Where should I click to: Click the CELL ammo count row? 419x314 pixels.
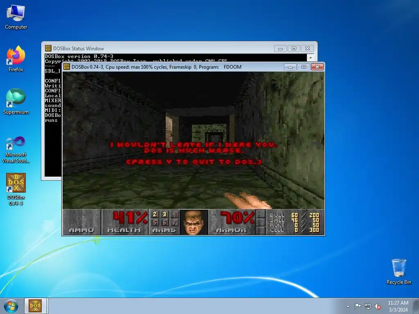coord(295,230)
